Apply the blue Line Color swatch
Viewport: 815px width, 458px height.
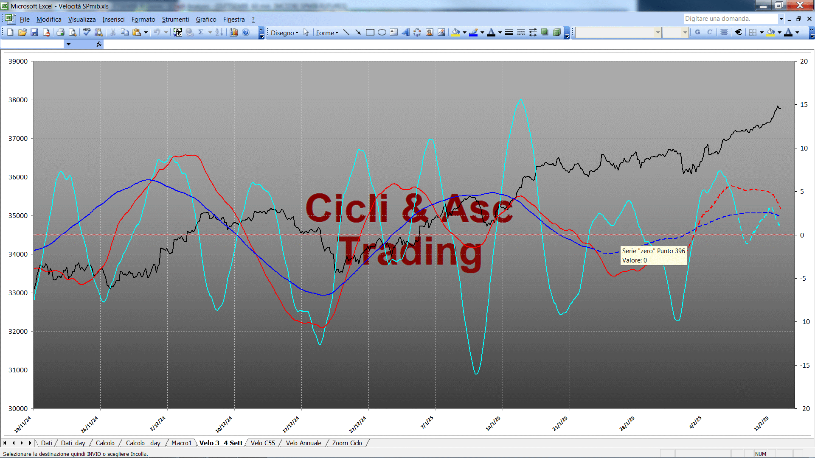pyautogui.click(x=473, y=32)
